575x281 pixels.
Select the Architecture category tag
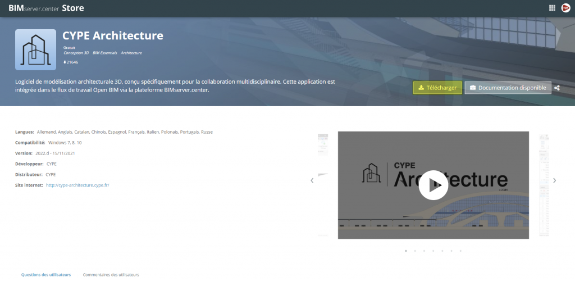pyautogui.click(x=131, y=53)
